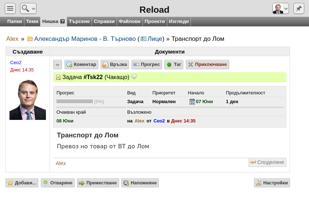
Task: Switch to the Папки tab
Action: [15, 22]
